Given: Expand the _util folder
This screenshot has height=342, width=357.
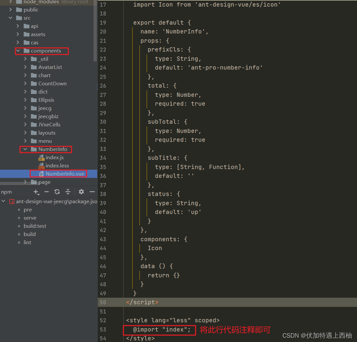Looking at the screenshot, I should 25,59.
